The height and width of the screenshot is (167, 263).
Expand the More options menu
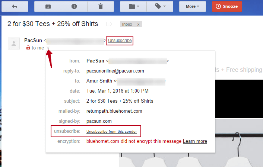pos(192,6)
